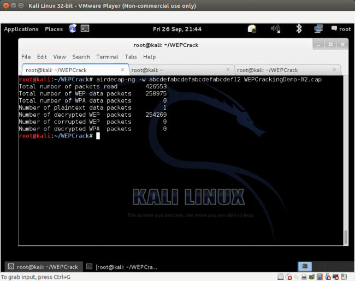The width and height of the screenshot is (355, 281).
Task: Open the Tabs menu in terminal
Action: pos(131,57)
